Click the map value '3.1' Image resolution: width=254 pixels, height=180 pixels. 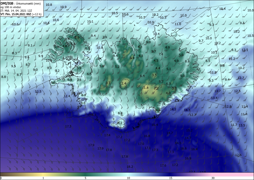tap(108, 83)
